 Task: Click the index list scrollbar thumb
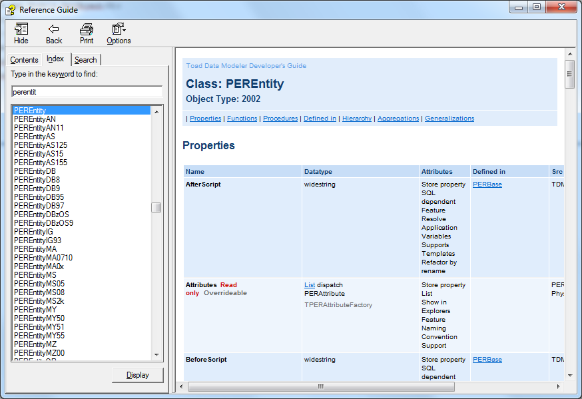156,207
